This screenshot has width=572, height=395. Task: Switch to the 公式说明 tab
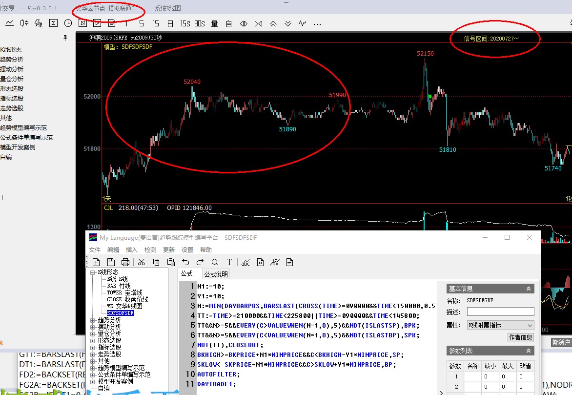coord(216,274)
